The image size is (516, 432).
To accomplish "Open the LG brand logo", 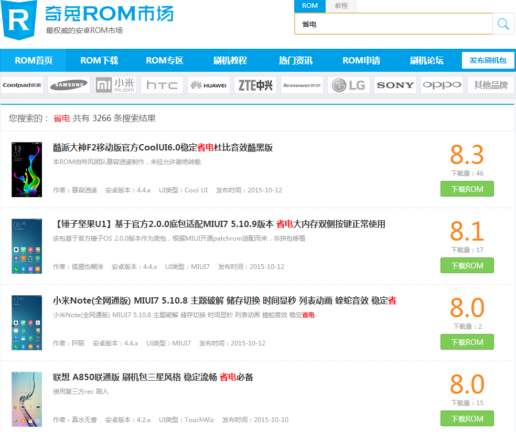I will pos(349,85).
